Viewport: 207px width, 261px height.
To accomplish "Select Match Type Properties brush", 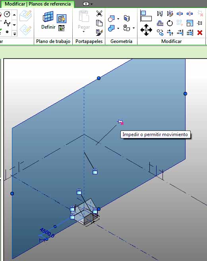I will [99, 32].
